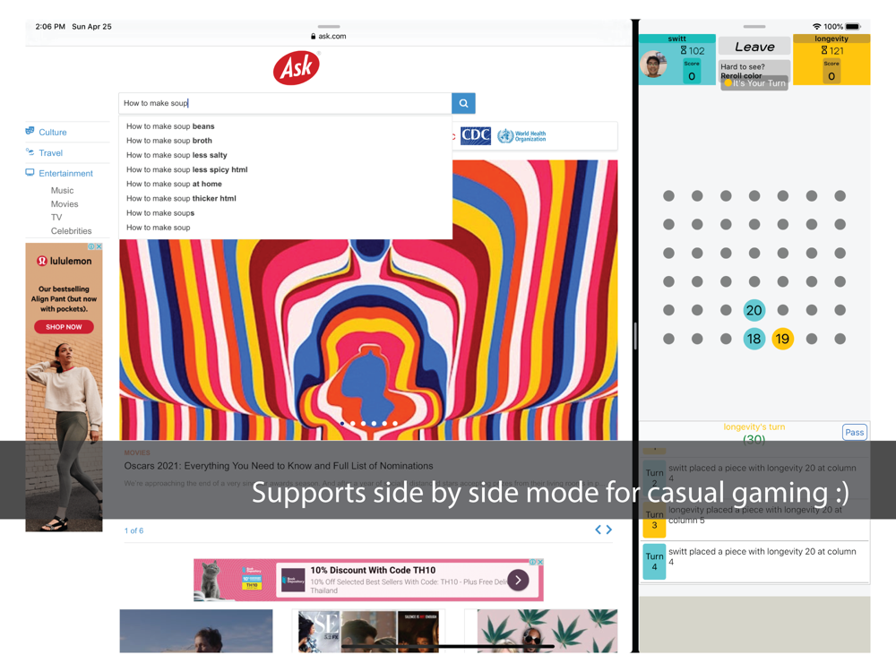Screen dimensions: 896x672
Task: Click the Ask logo
Action: click(x=296, y=68)
